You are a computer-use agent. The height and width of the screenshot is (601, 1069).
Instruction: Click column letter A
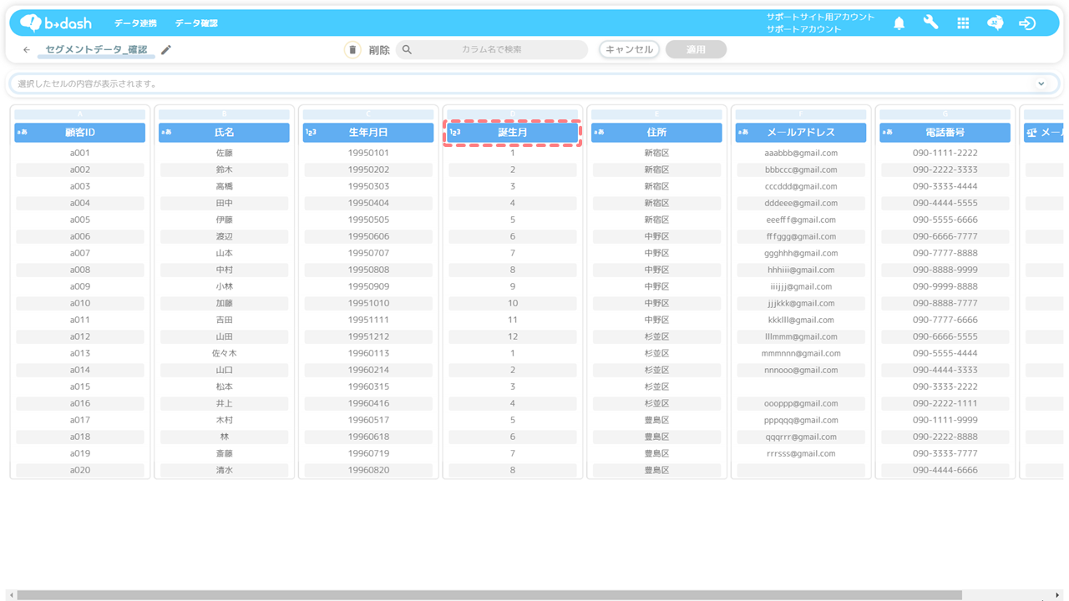80,114
